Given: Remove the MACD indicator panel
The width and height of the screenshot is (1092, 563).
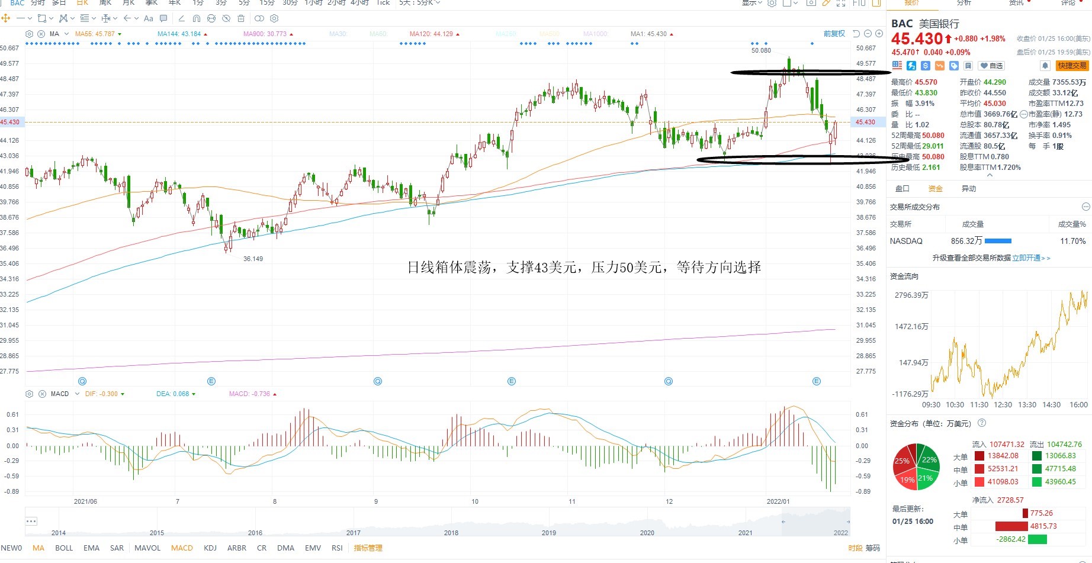Looking at the screenshot, I should click(42, 394).
